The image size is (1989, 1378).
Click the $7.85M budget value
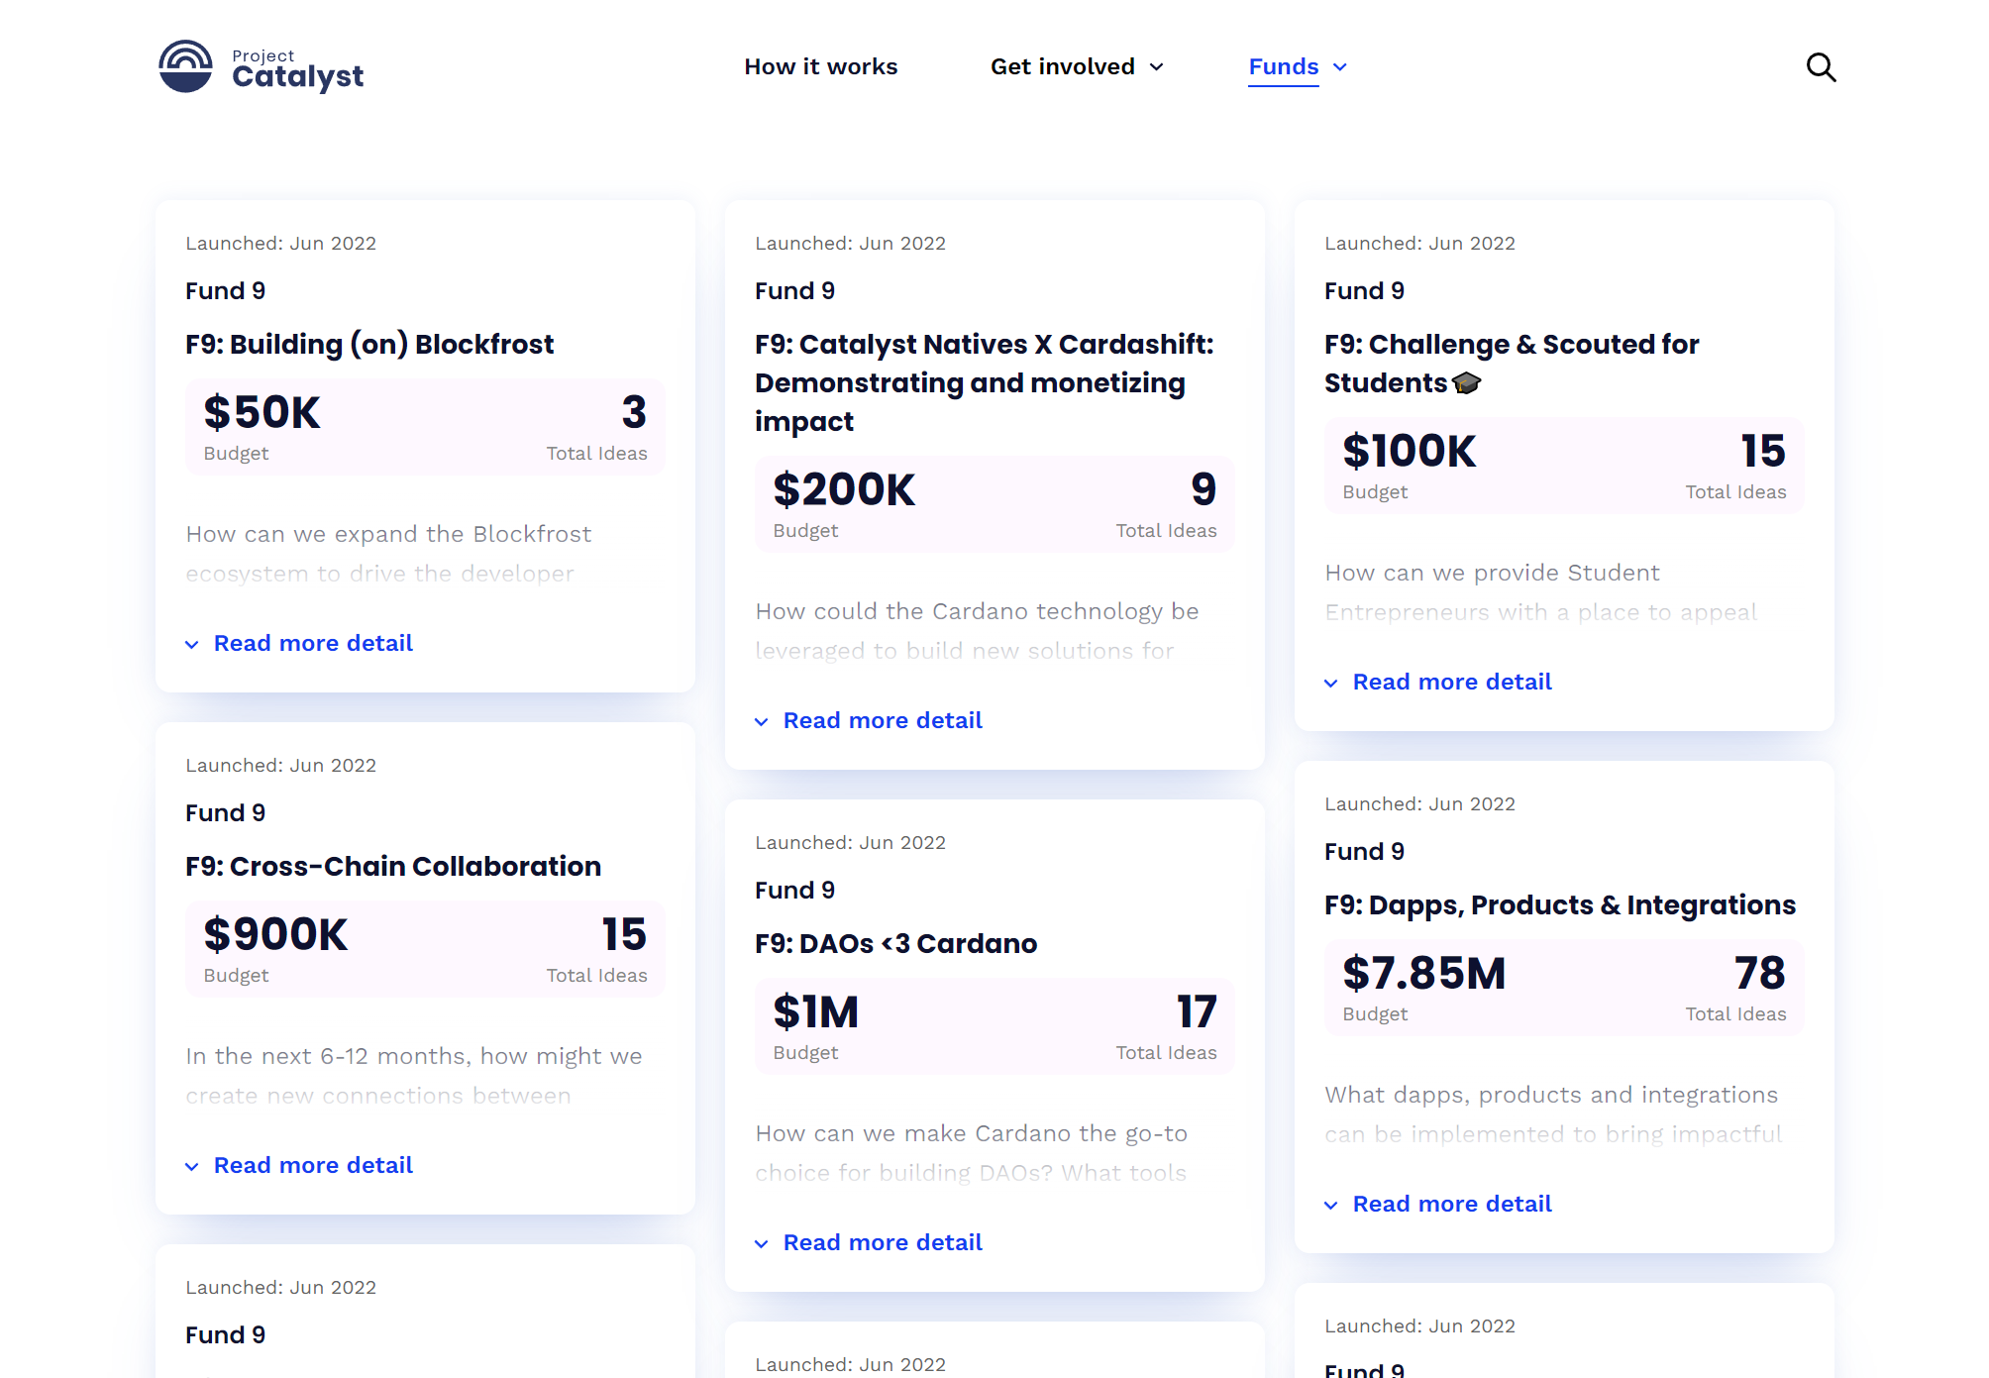pos(1424,973)
